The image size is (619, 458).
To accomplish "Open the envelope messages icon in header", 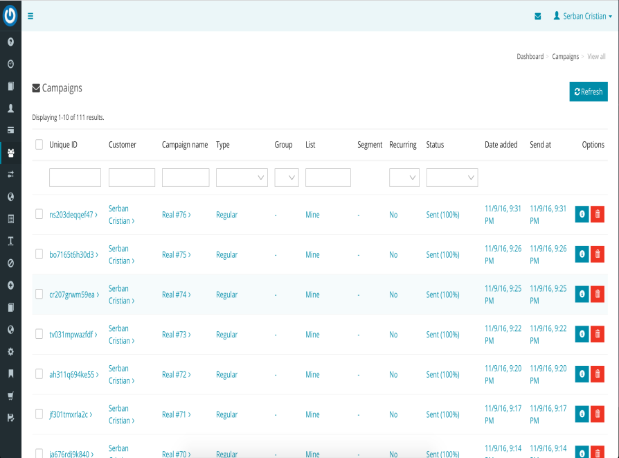I will (x=538, y=17).
